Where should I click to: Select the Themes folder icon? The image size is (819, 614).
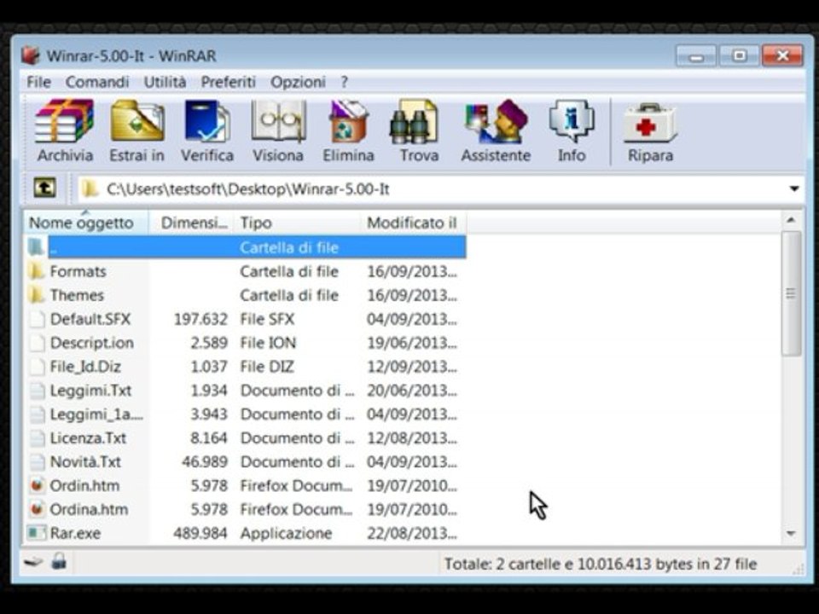pos(36,295)
